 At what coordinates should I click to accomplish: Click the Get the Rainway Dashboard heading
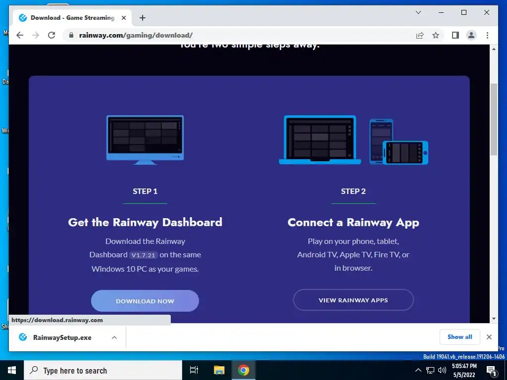coord(145,222)
